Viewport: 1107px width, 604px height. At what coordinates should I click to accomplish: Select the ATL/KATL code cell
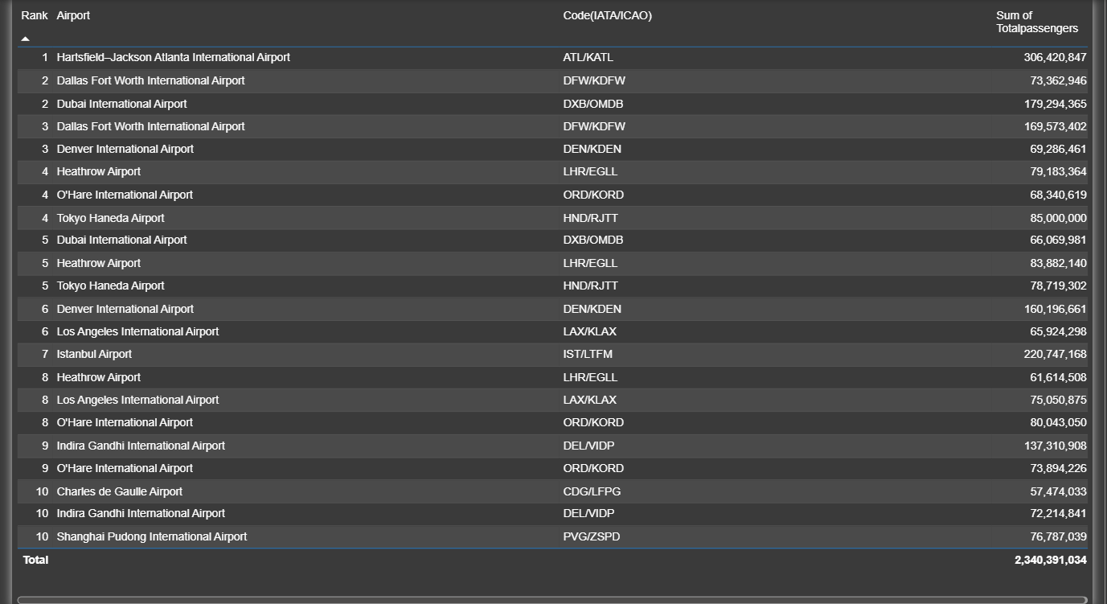pyautogui.click(x=588, y=58)
